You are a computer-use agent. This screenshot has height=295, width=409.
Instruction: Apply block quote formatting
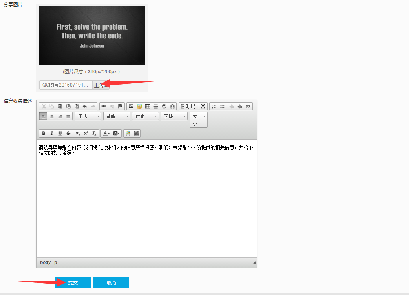pos(248,106)
